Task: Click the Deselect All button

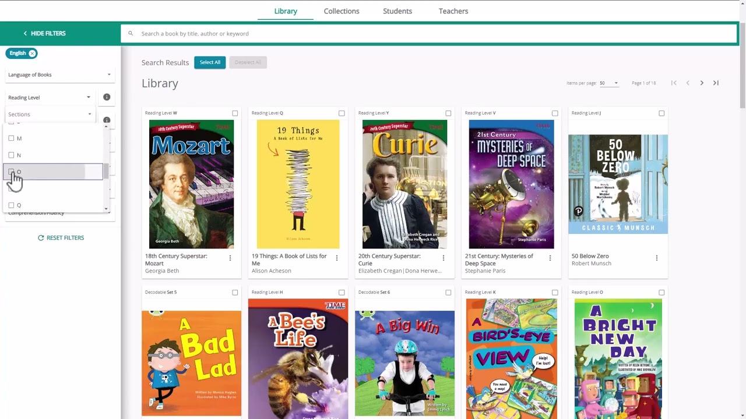Action: [248, 62]
